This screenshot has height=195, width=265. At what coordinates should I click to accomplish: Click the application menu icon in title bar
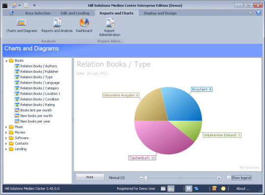pos(5,5)
